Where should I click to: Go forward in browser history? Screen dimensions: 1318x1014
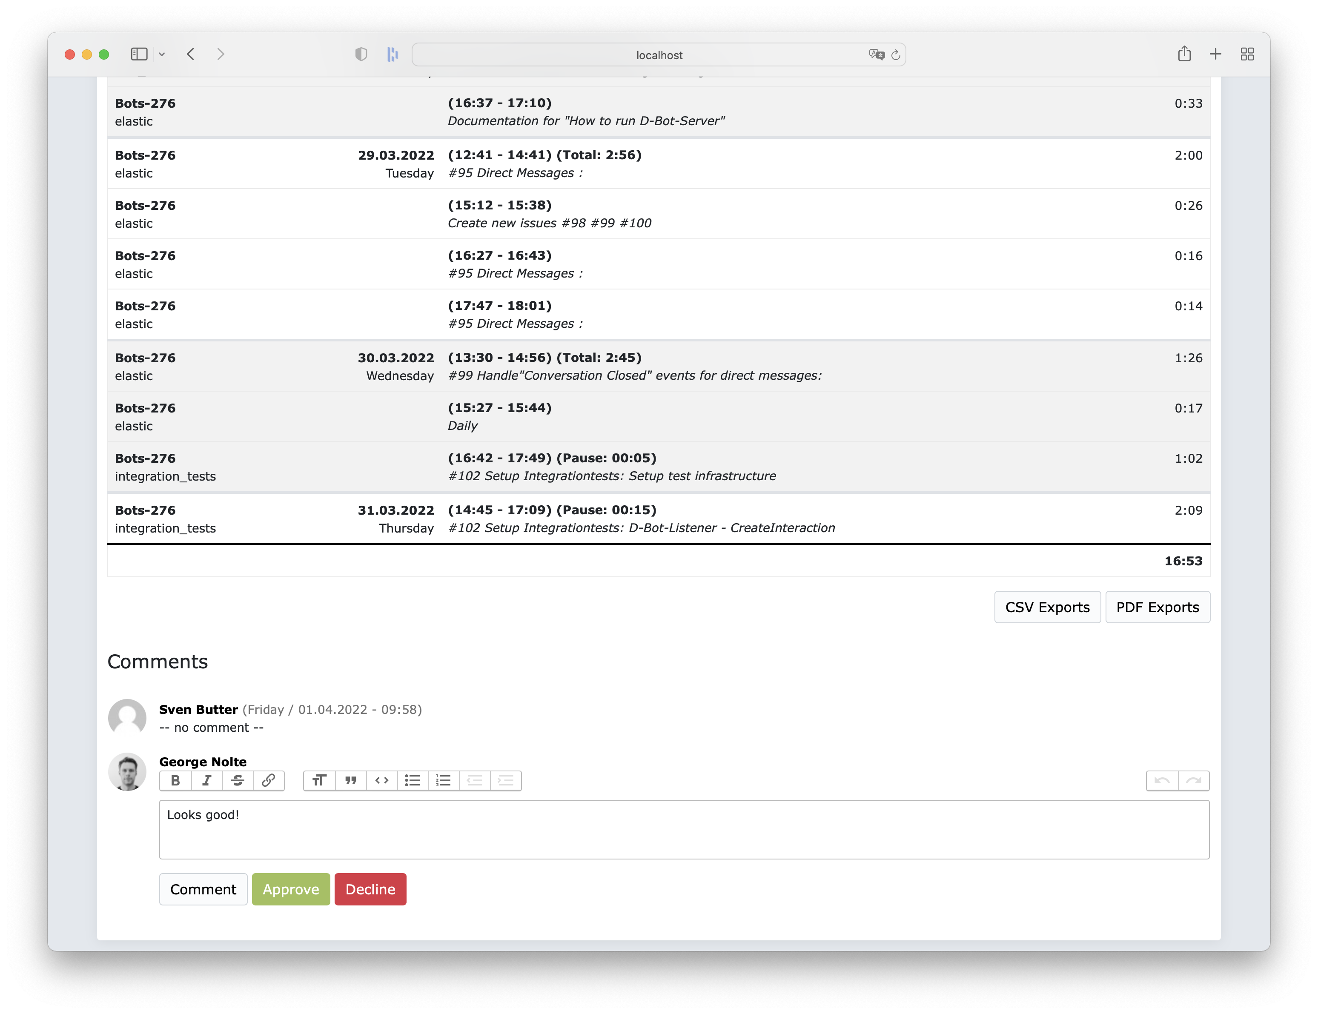[221, 54]
